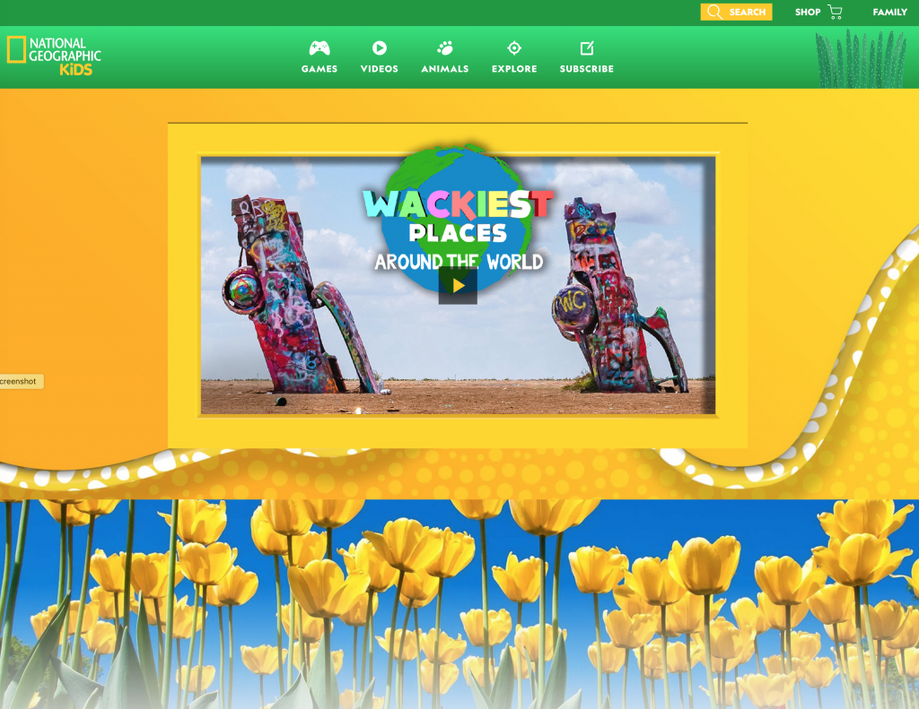Click the screenshot tooltip at left edge
This screenshot has width=919, height=709.
21,382
